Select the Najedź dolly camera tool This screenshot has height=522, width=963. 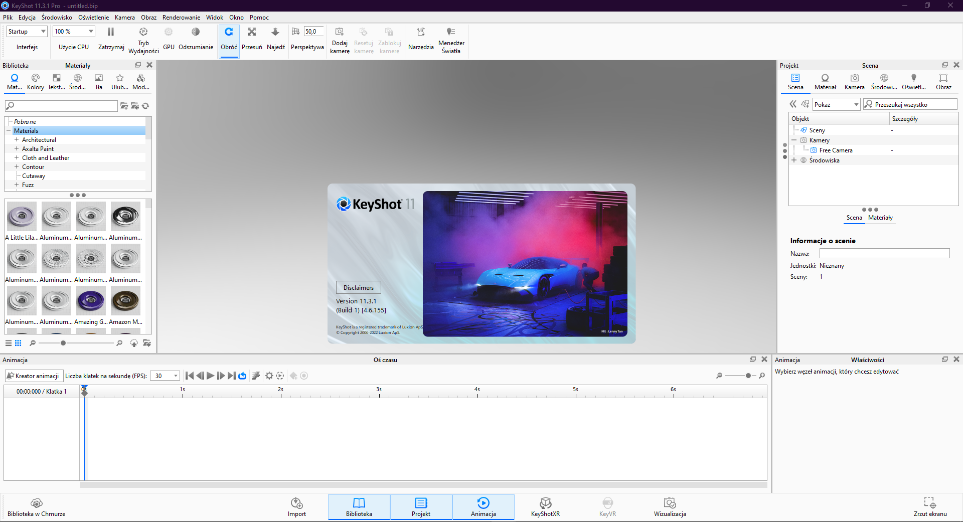pyautogui.click(x=275, y=39)
